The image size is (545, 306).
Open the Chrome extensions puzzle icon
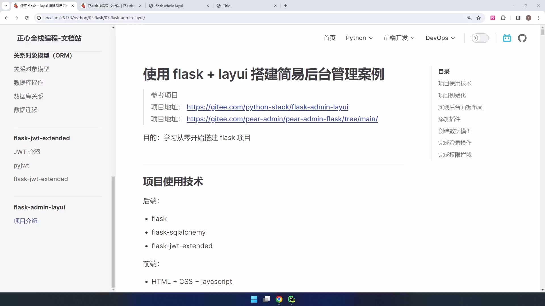tap(503, 18)
